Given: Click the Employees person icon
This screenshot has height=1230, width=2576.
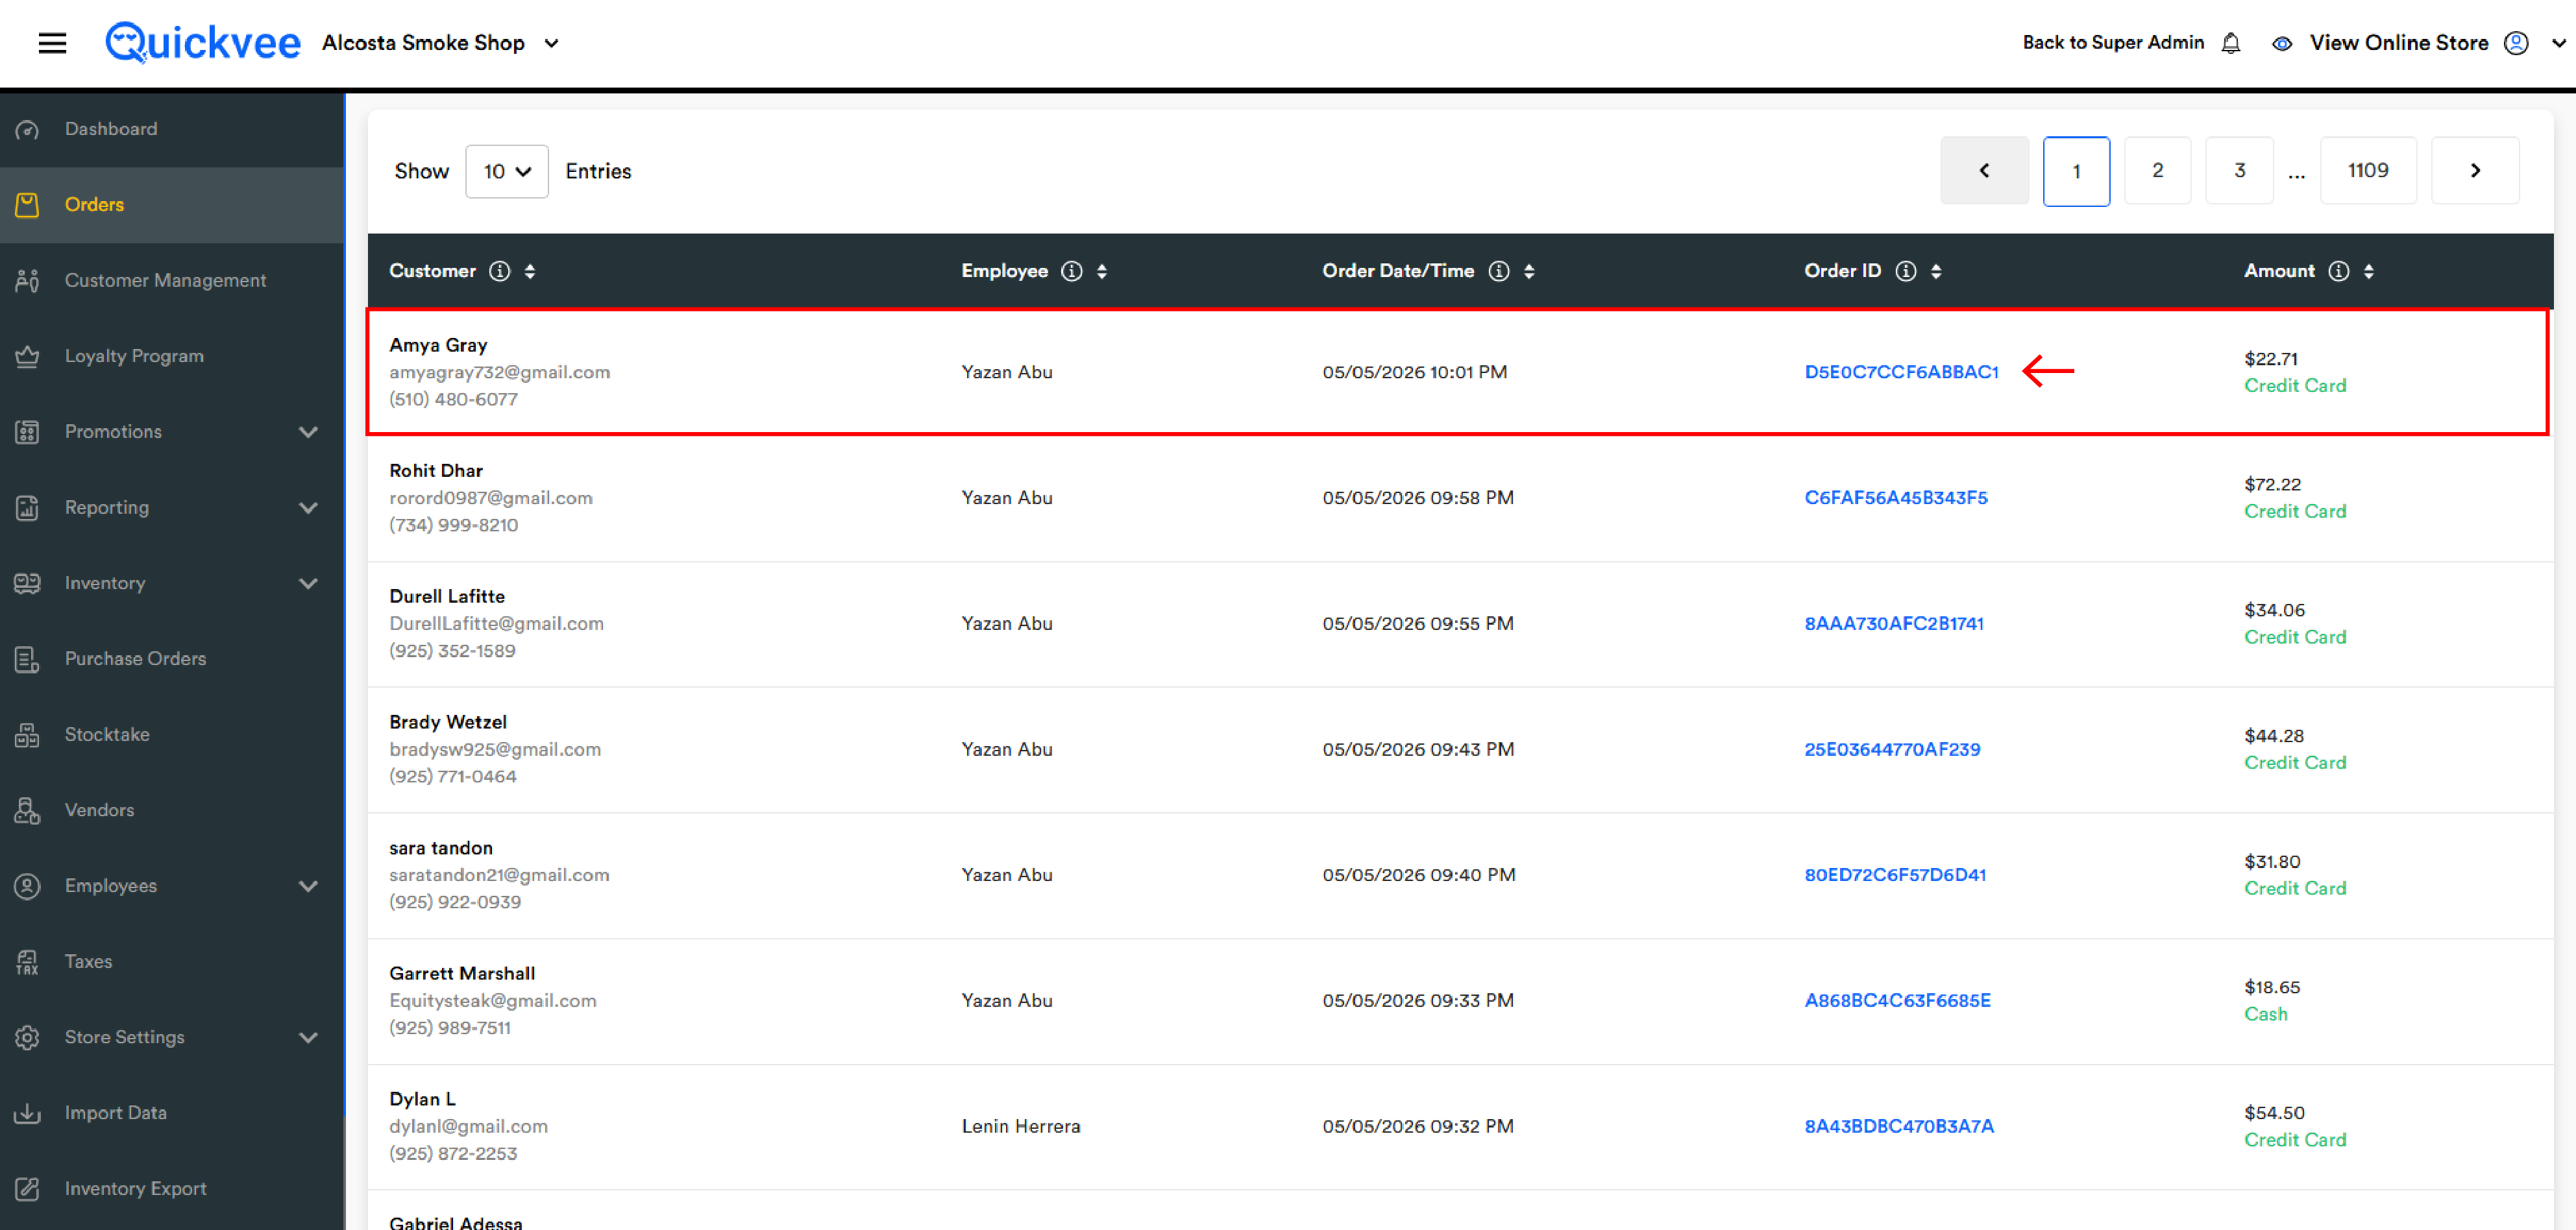Looking at the screenshot, I should (x=27, y=886).
